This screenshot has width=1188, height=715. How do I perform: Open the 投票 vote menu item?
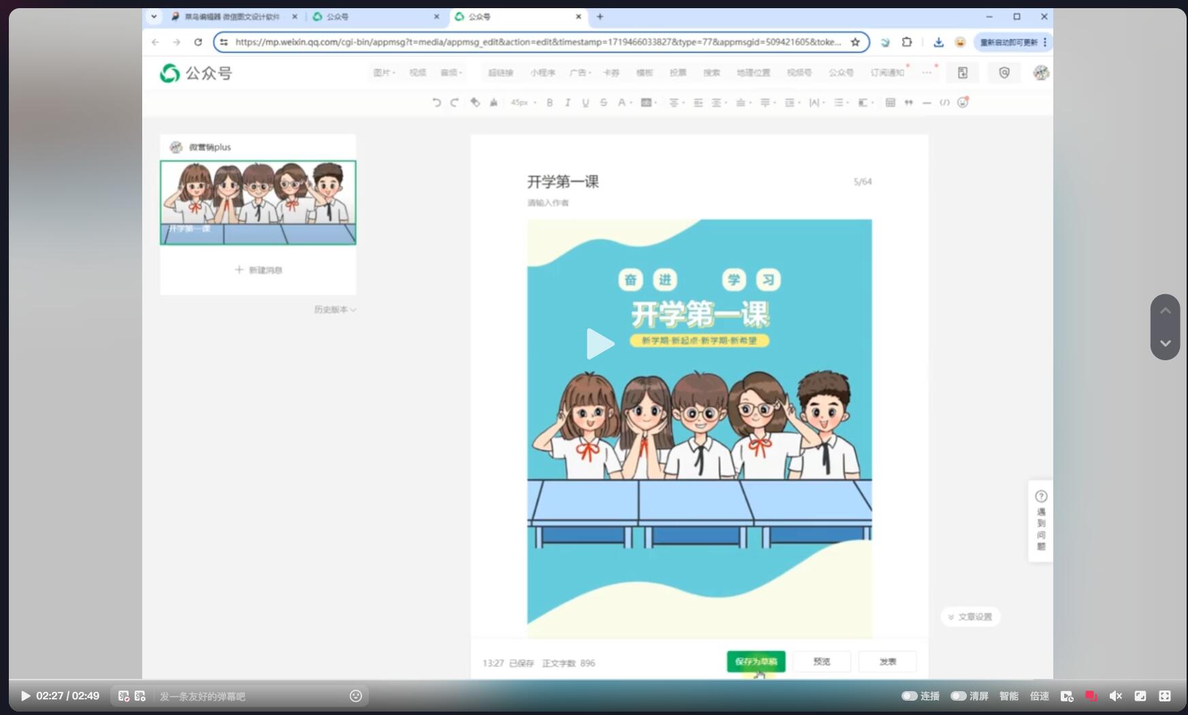(678, 73)
